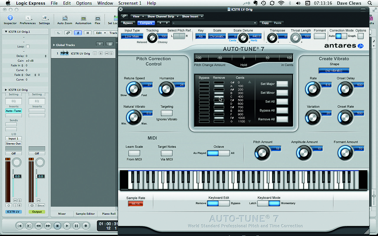Click the Compare button
The image size is (378, 236).
point(146,23)
